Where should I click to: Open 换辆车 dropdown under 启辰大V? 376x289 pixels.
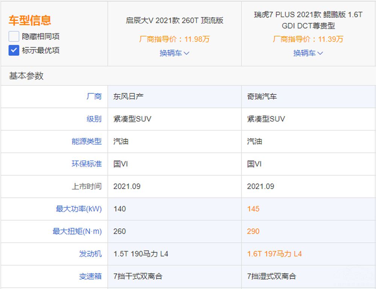tap(174, 53)
